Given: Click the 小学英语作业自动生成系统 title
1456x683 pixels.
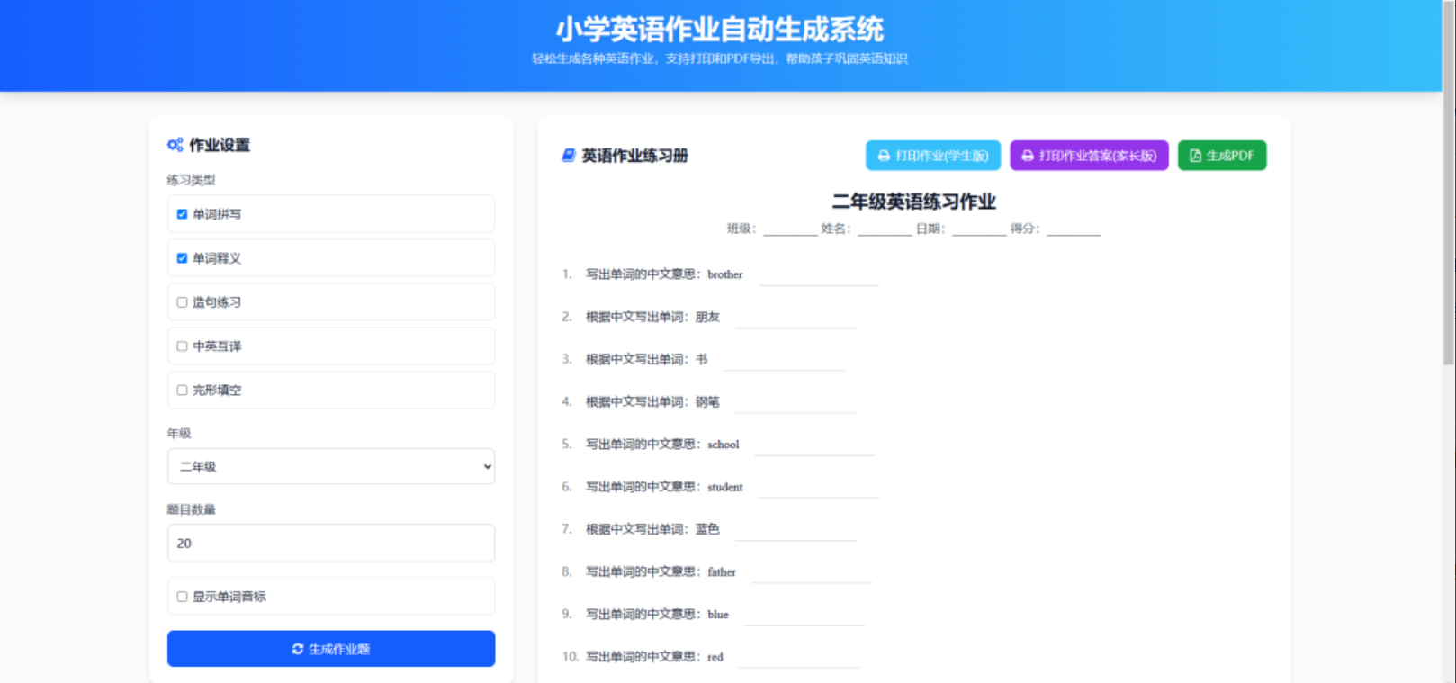Looking at the screenshot, I should pos(720,30).
